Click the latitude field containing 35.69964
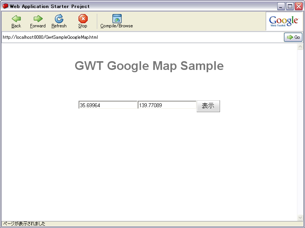The height and width of the screenshot is (228, 305). pyautogui.click(x=108, y=105)
